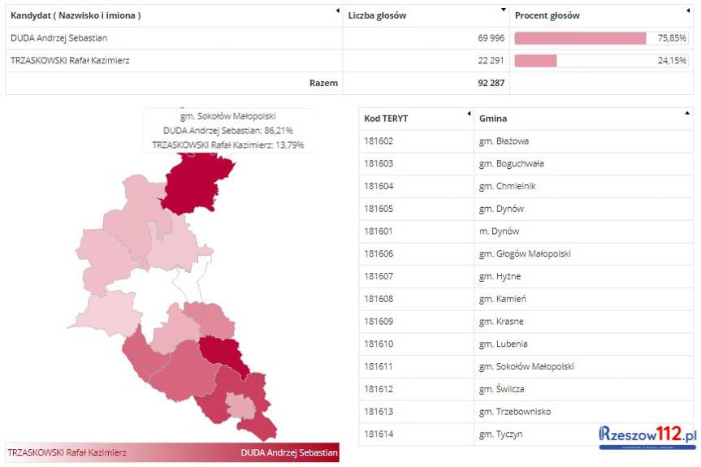Select gm. Głogów Małopolski table row
This screenshot has width=701, height=467.
tap(525, 253)
